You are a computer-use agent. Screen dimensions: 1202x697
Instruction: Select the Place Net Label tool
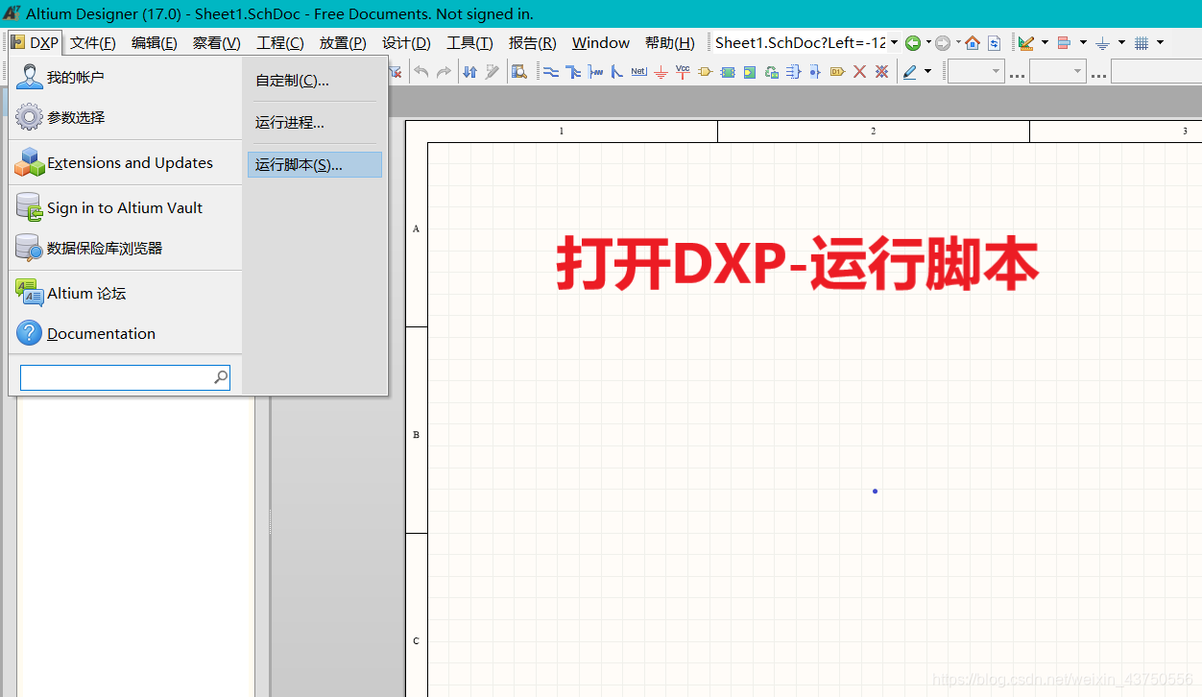coord(639,71)
